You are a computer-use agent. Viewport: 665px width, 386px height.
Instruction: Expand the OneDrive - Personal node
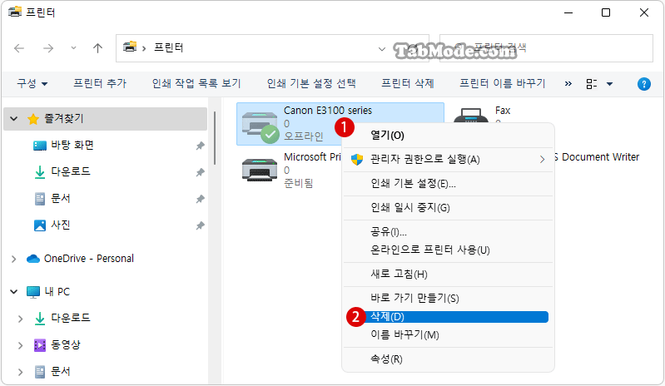[x=14, y=259]
